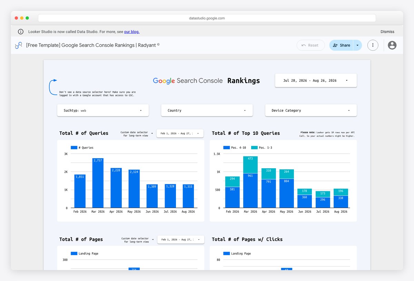Open the Country filter dropdown
The width and height of the screenshot is (414, 281).
coord(207,110)
